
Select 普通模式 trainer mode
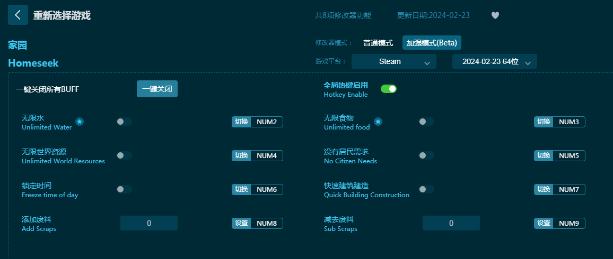pos(378,43)
